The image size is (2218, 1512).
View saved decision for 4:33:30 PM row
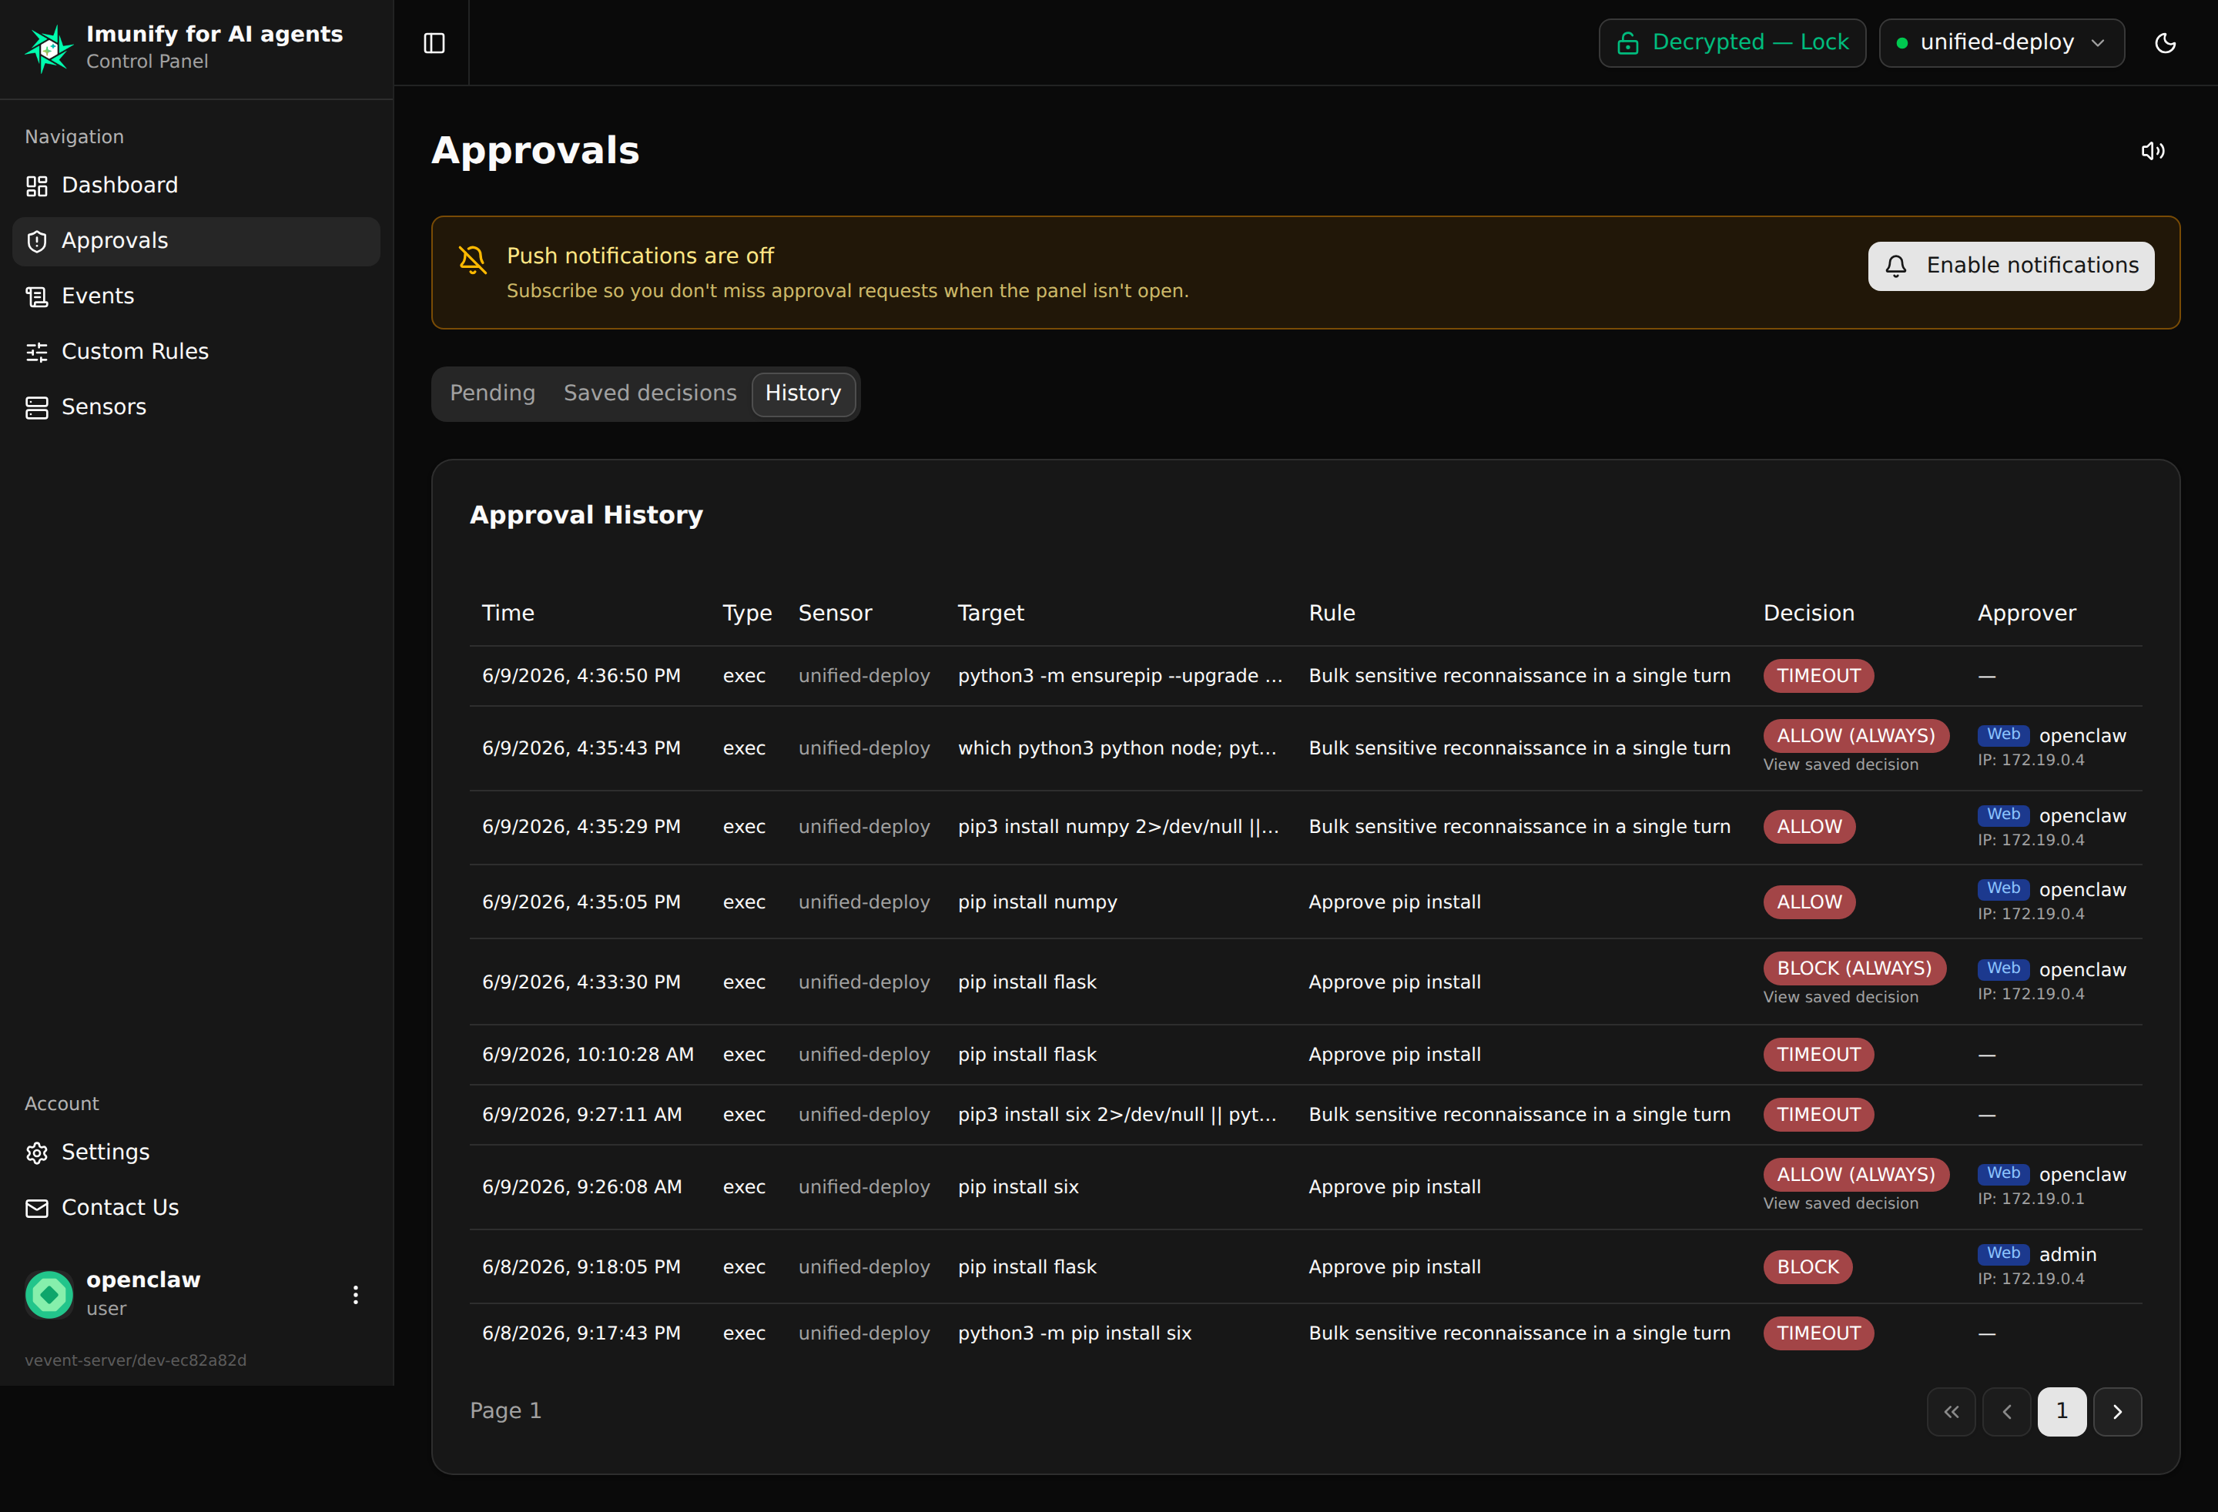click(1840, 996)
